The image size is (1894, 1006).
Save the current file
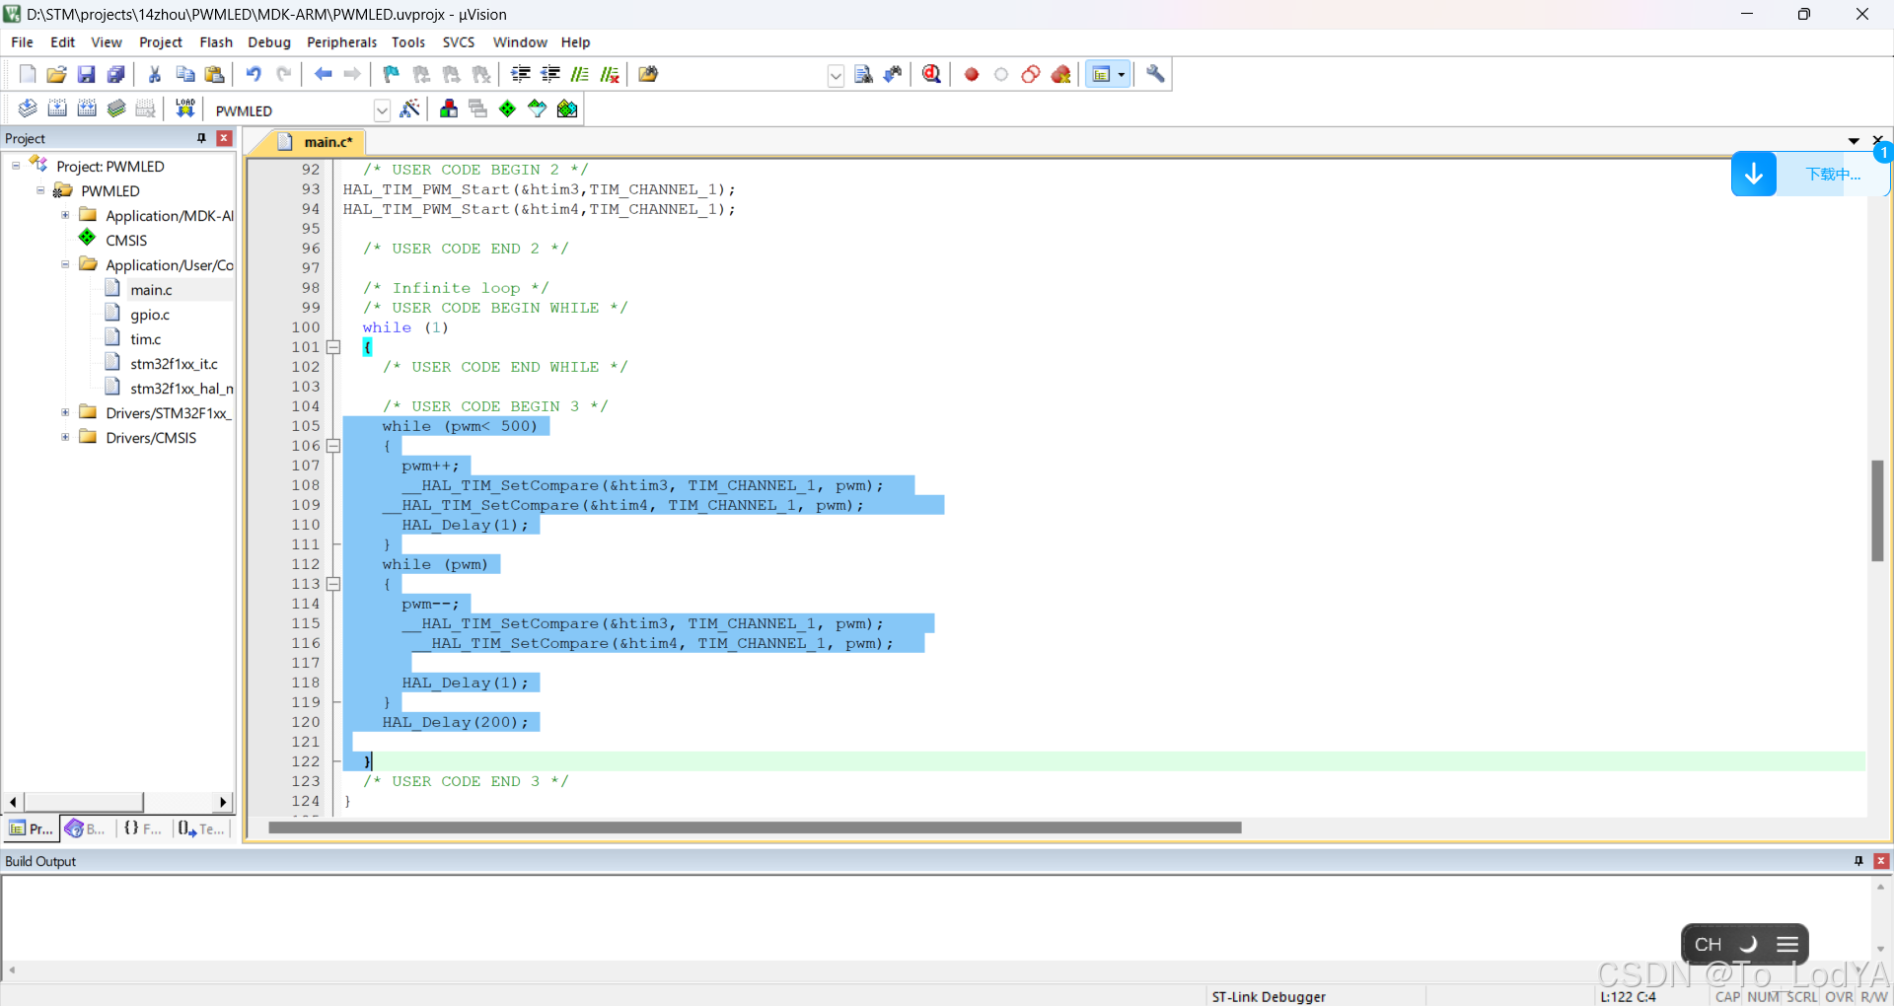point(87,74)
